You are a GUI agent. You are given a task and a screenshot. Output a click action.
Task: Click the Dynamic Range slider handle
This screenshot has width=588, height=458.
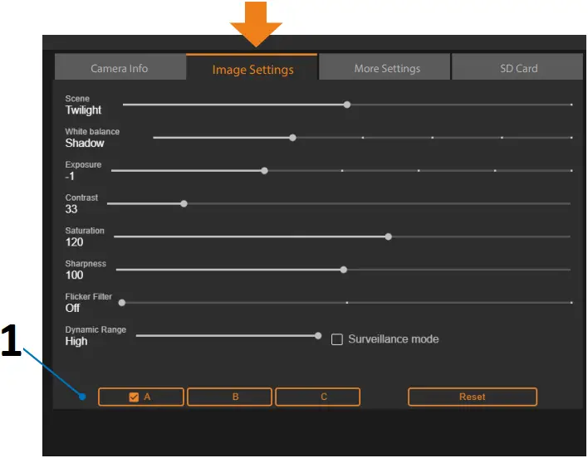(x=318, y=335)
